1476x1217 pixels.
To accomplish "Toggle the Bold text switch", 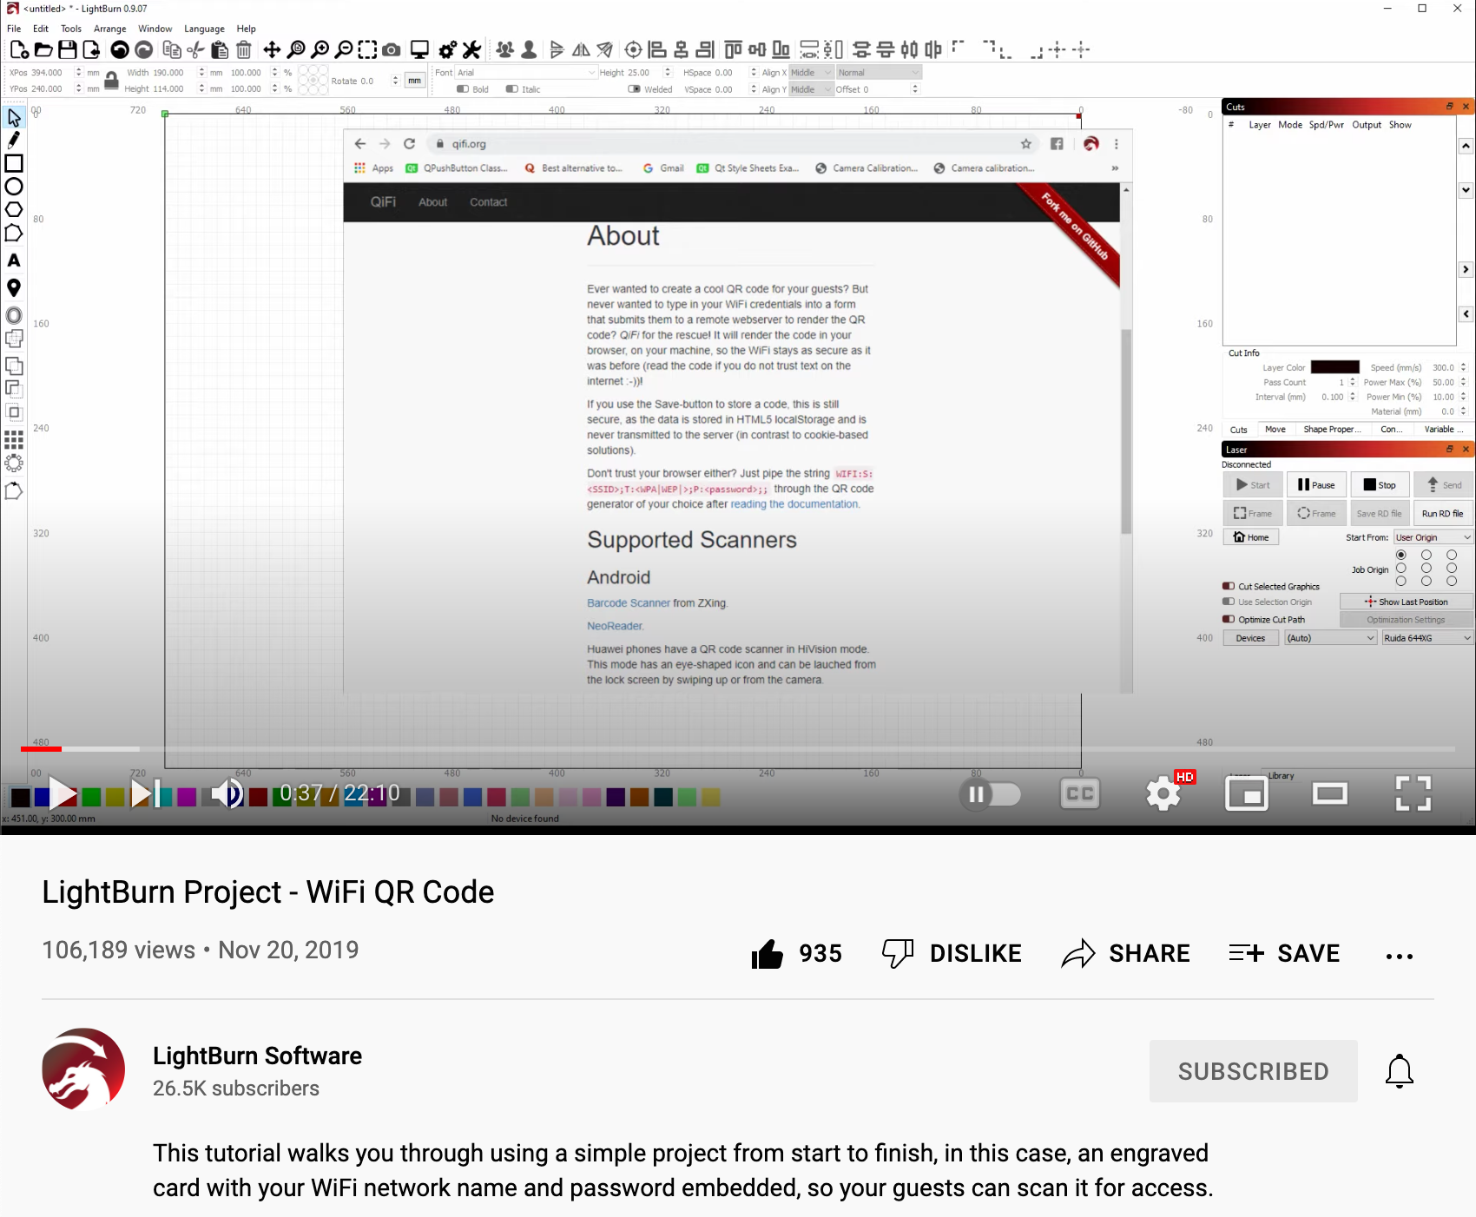I will [463, 89].
